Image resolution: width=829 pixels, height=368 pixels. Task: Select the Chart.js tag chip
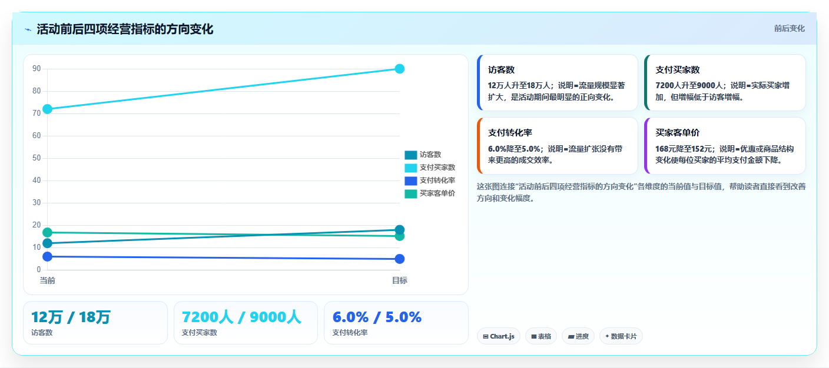499,336
